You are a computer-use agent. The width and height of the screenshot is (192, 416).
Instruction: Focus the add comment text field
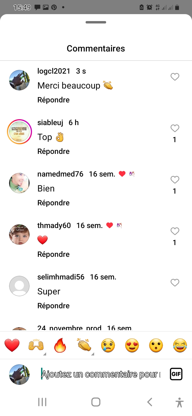101,374
